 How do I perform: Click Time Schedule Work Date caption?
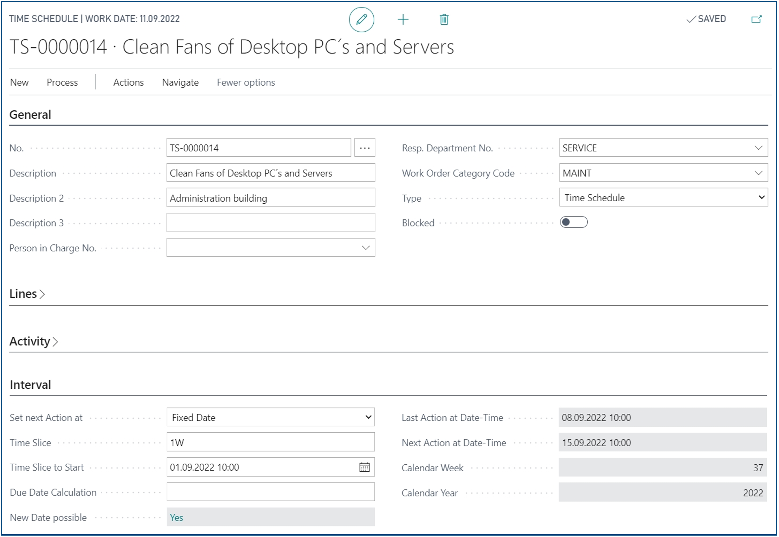coord(94,19)
